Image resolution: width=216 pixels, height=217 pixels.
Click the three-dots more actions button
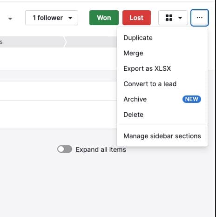click(x=200, y=18)
